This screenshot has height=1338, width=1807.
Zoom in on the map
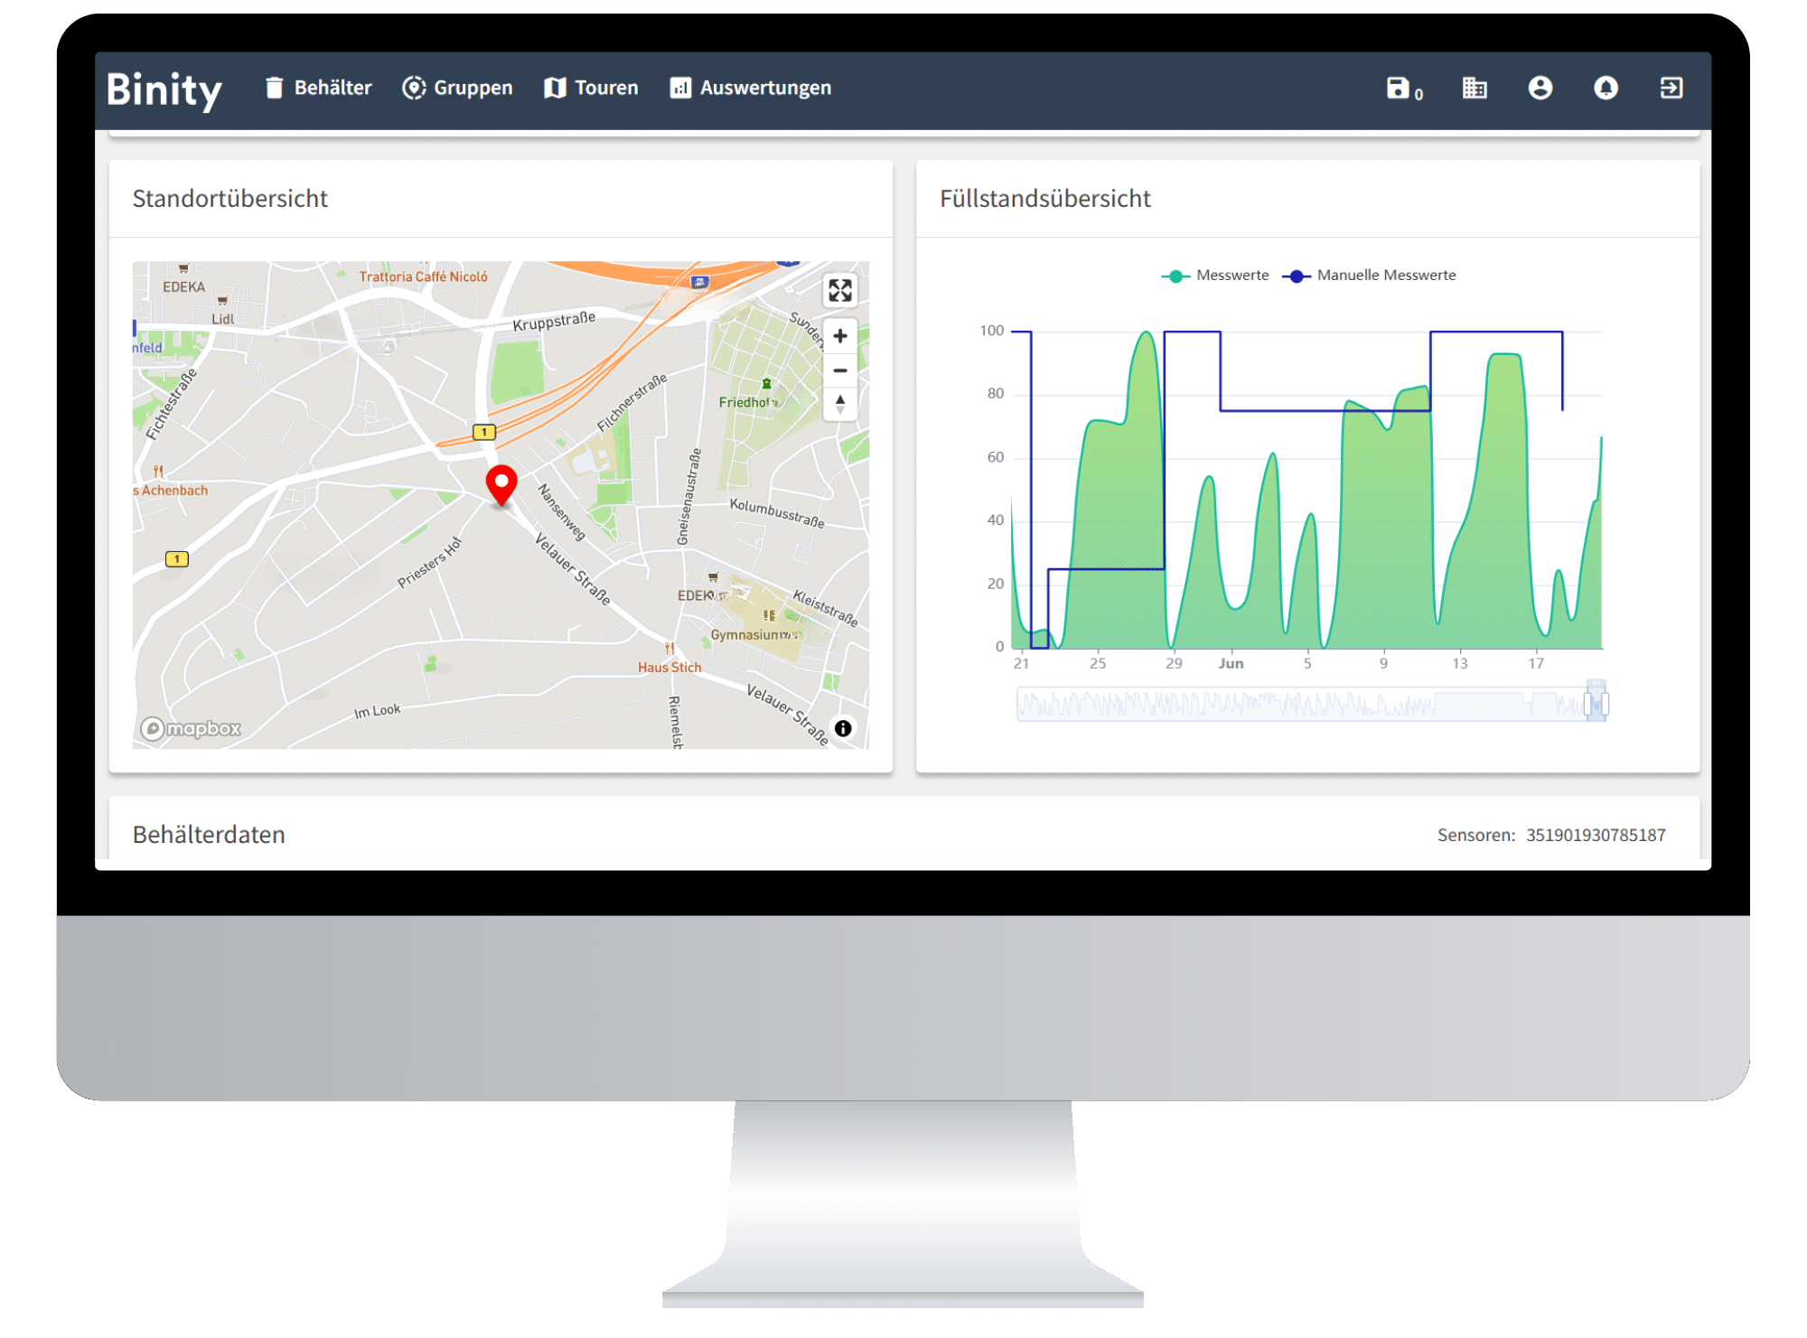(839, 336)
